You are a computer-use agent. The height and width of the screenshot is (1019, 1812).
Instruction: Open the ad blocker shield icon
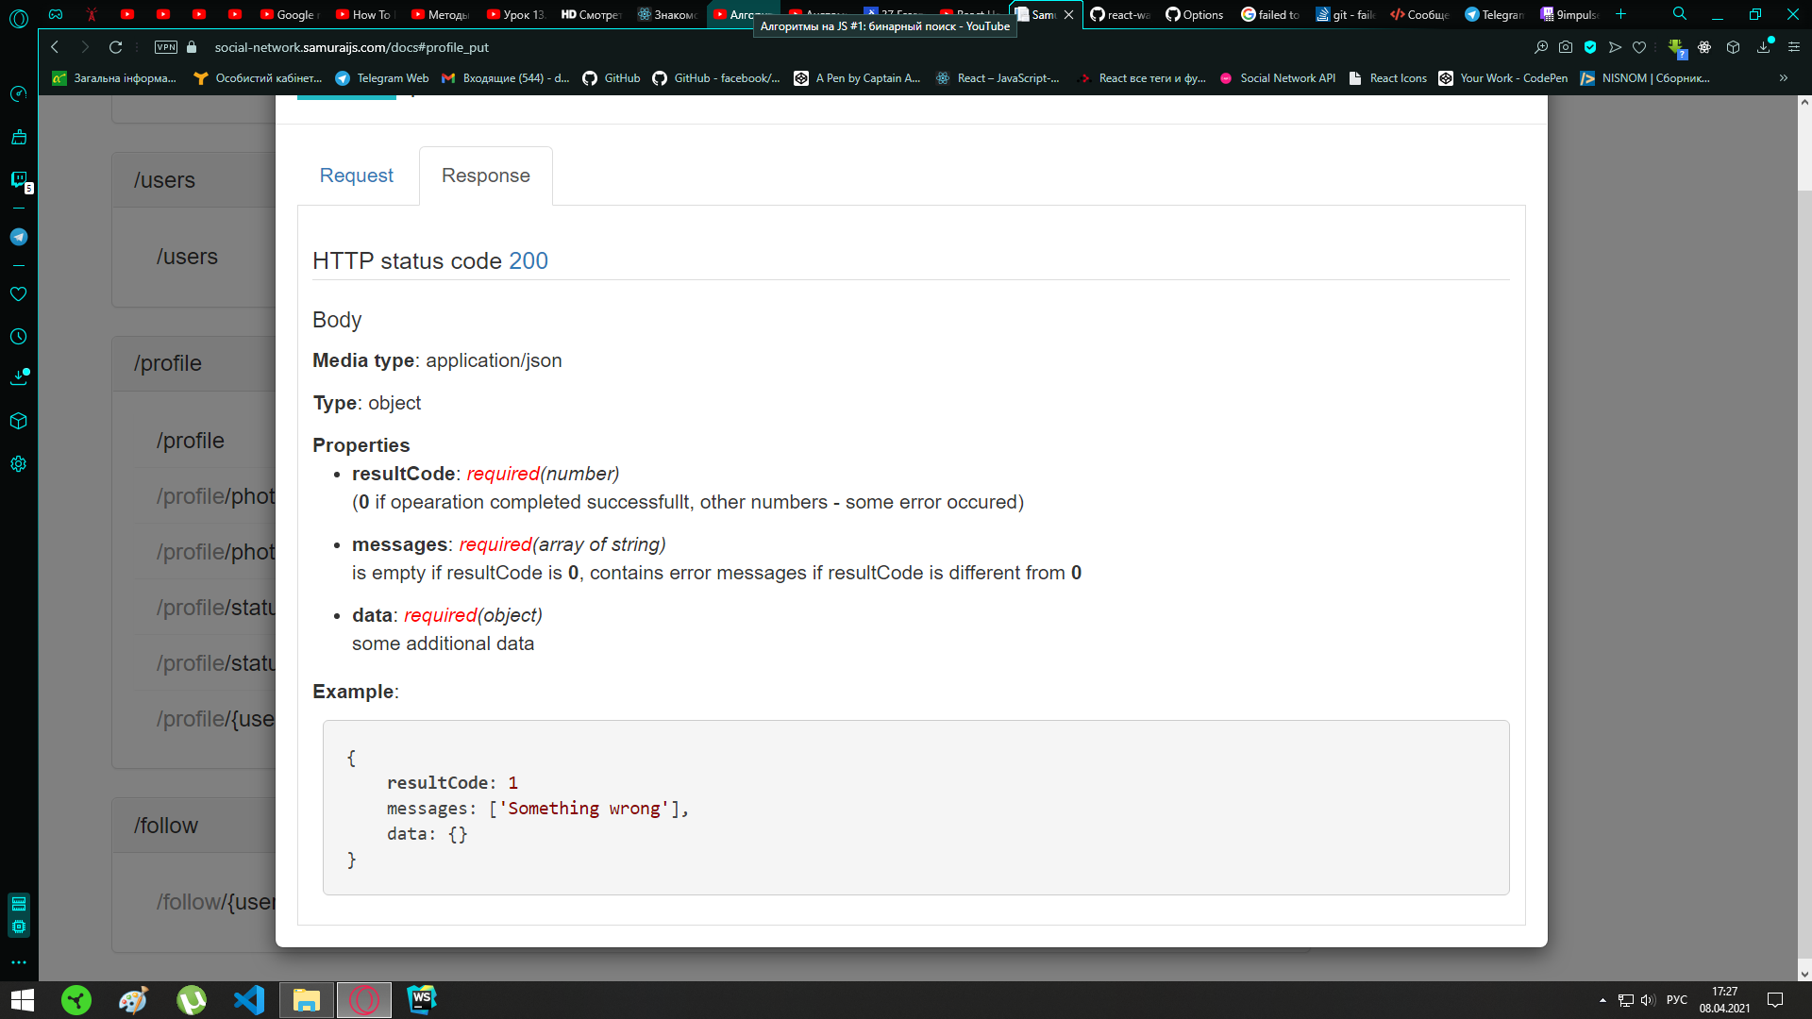tap(1590, 47)
